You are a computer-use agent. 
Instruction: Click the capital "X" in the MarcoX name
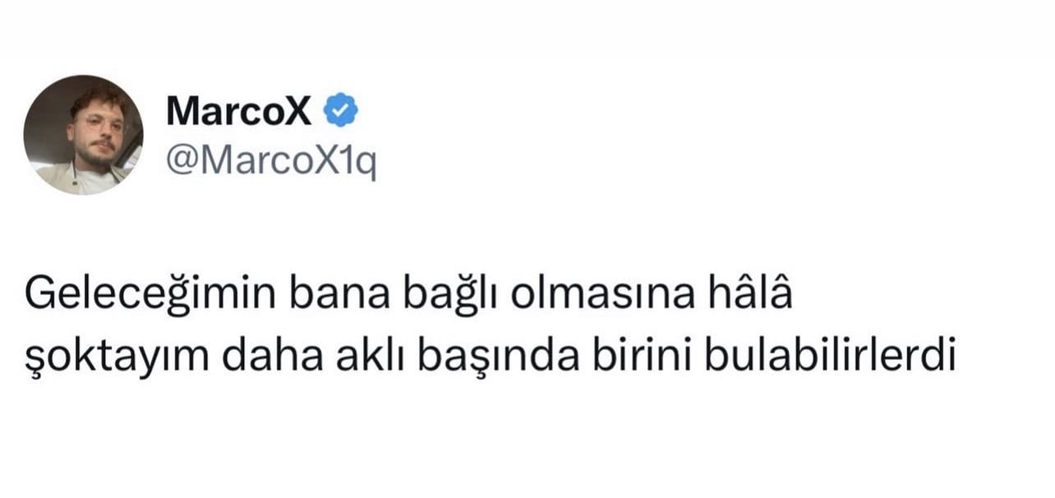point(298,112)
